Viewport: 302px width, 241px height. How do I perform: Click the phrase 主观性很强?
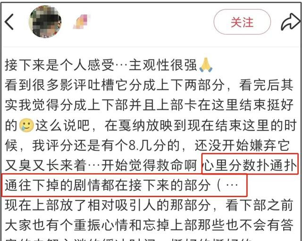[163, 65]
